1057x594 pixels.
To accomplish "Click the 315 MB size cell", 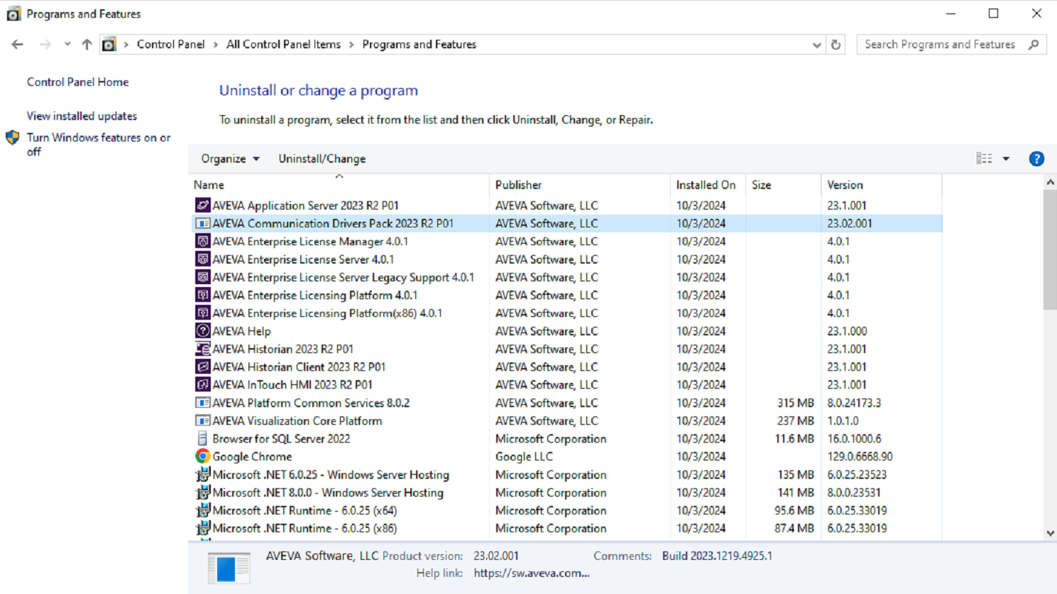I will pos(795,403).
